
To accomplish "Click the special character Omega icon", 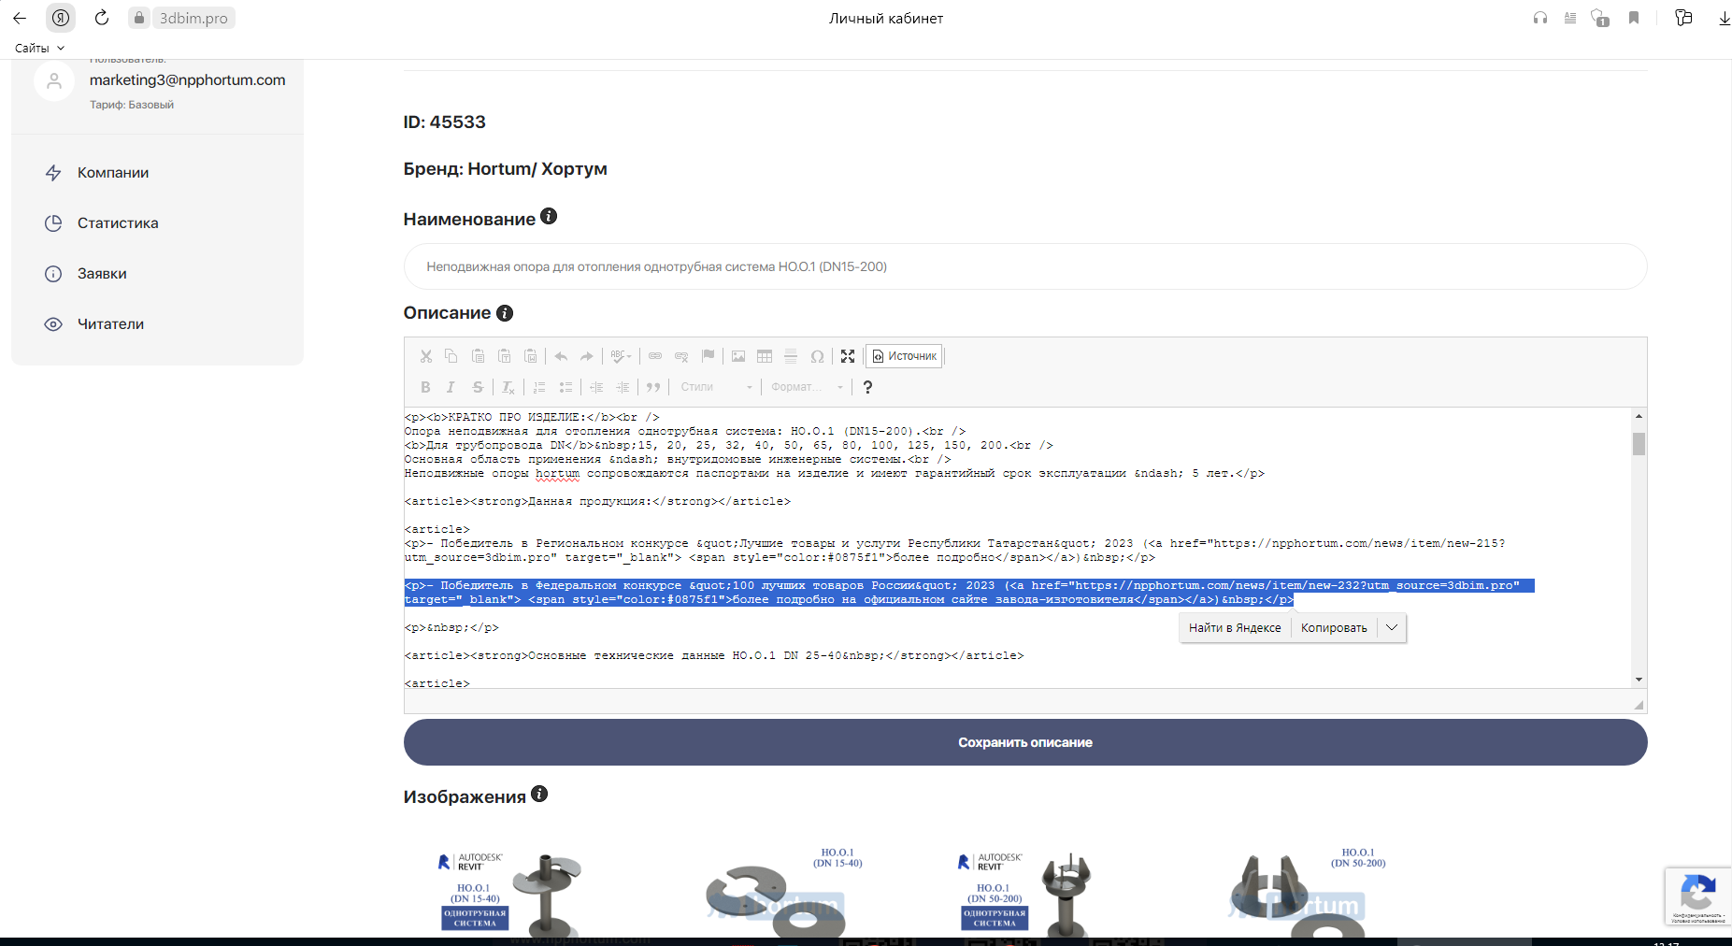I will [x=817, y=356].
